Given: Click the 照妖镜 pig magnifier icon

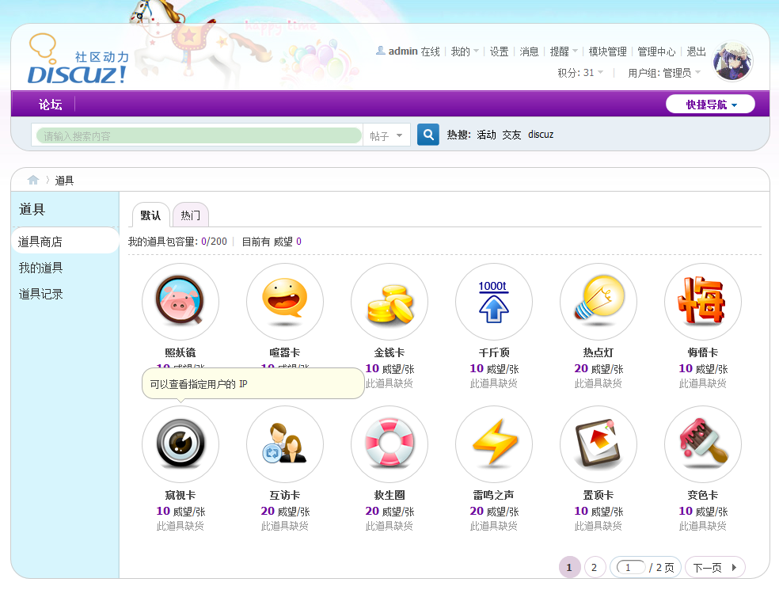Looking at the screenshot, I should point(180,302).
